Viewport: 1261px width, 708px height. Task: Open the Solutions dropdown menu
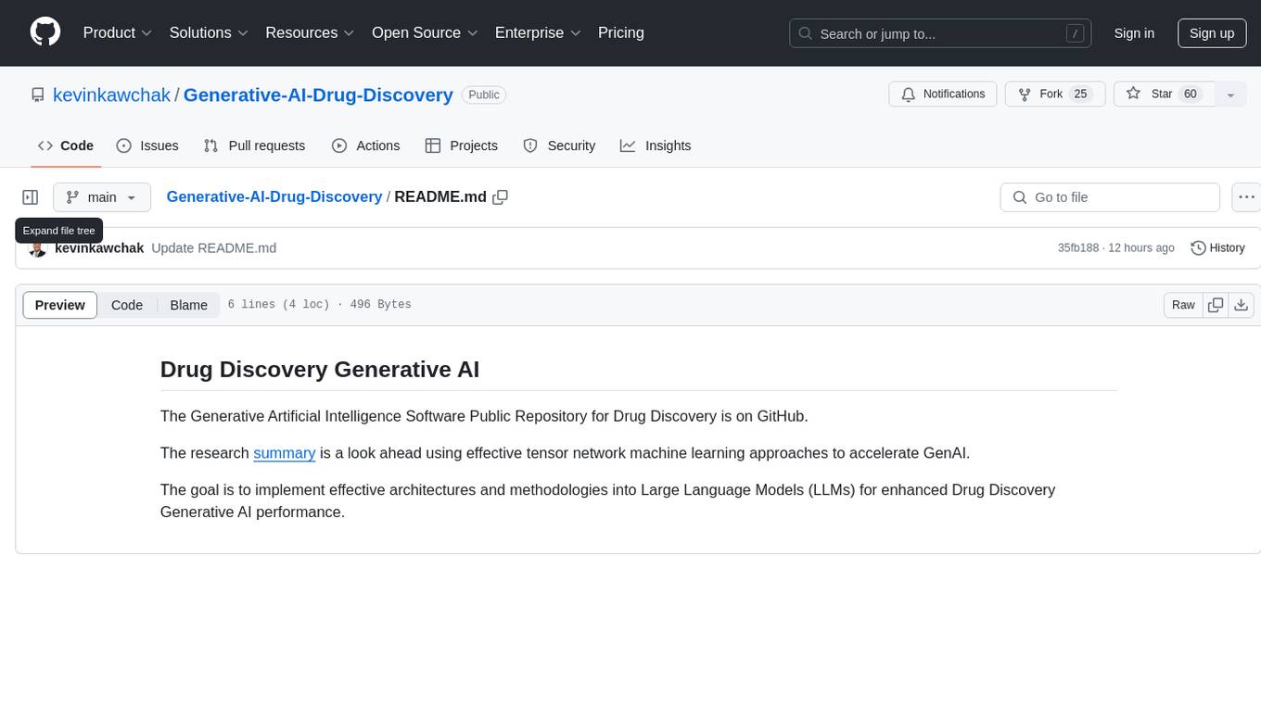209,32
